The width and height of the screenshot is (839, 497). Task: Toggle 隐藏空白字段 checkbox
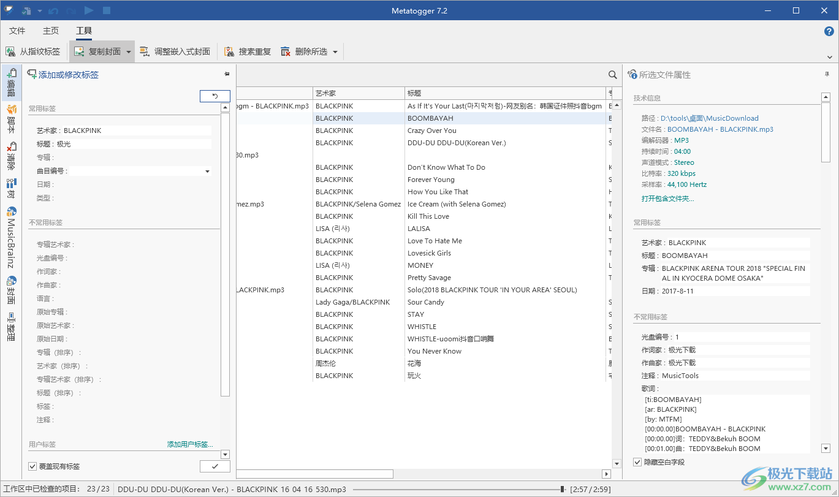click(637, 462)
